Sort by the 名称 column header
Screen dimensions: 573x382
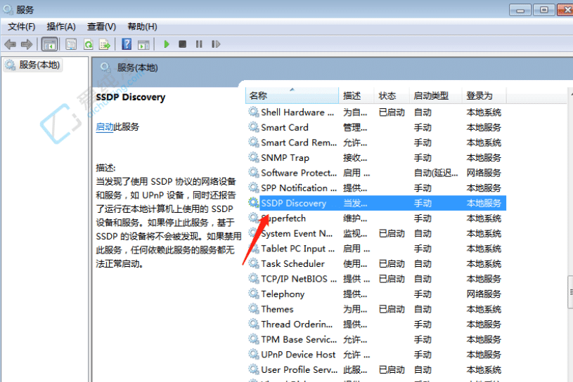pos(292,95)
